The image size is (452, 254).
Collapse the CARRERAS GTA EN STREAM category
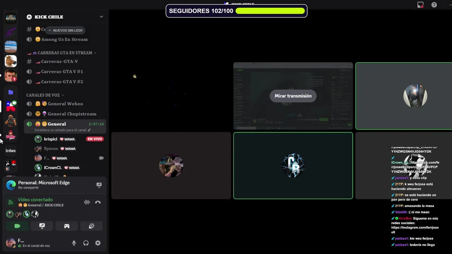coord(61,53)
